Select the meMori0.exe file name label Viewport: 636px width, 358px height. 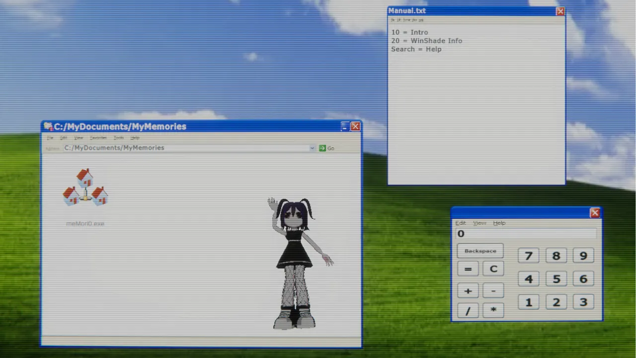pyautogui.click(x=85, y=224)
